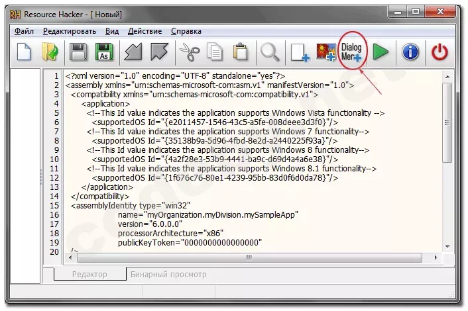Image resolution: width=468 pixels, height=311 pixels.
Task: Open the Вид menu
Action: (112, 31)
